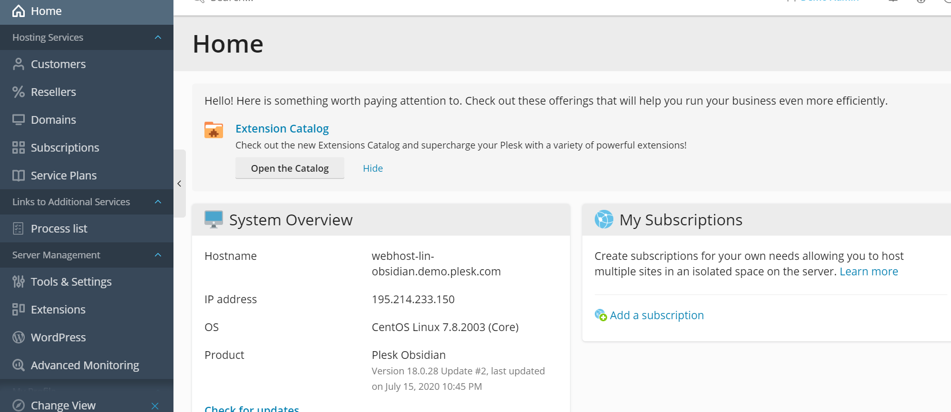
Task: Collapse the Hosting Services section
Action: pos(158,37)
